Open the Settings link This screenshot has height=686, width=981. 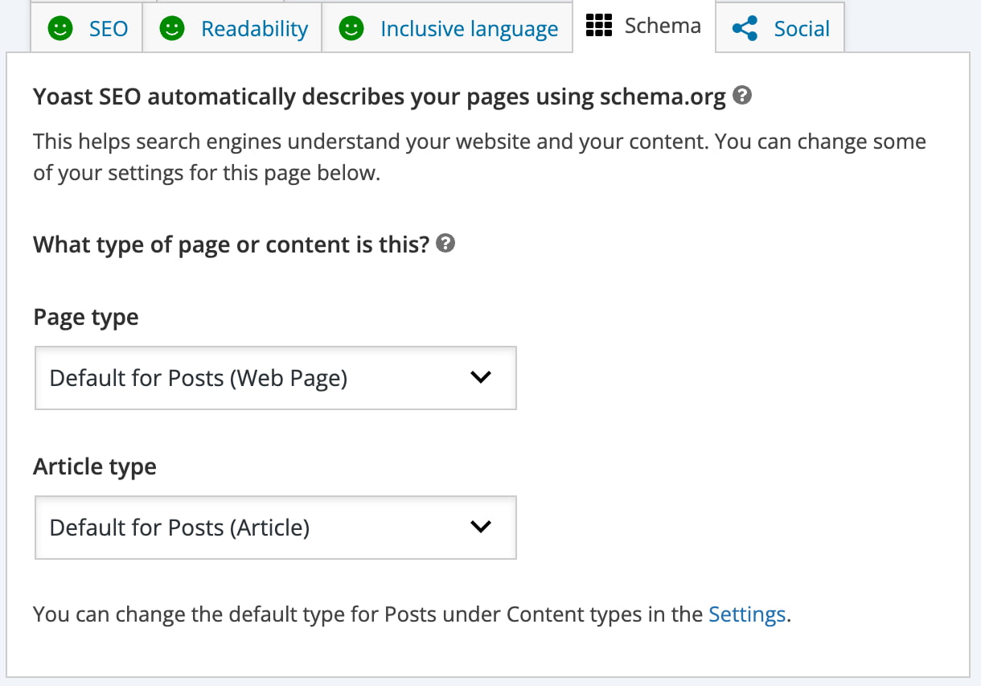[x=746, y=614]
